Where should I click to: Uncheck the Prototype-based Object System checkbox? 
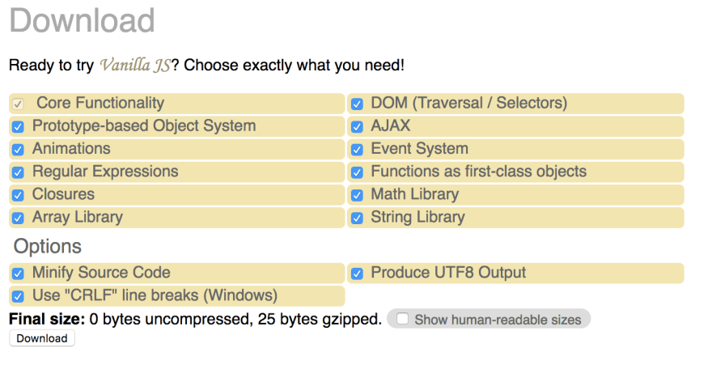tap(18, 127)
